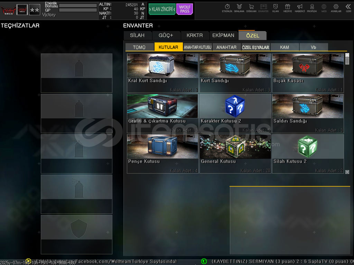Click the Facebook.com/WolfteamTurkiye ticker text

pyautogui.click(x=126, y=262)
